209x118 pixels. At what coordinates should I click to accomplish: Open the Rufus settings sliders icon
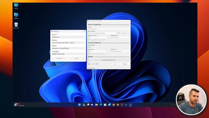point(94,64)
